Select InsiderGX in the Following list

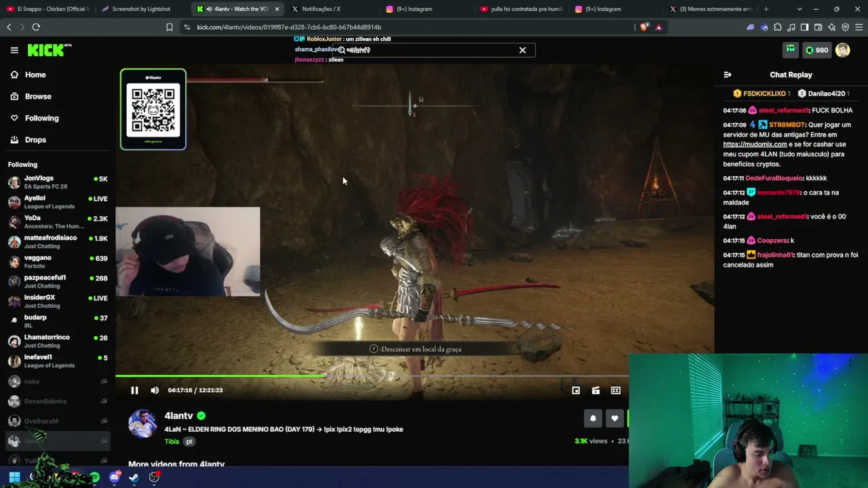pos(58,301)
